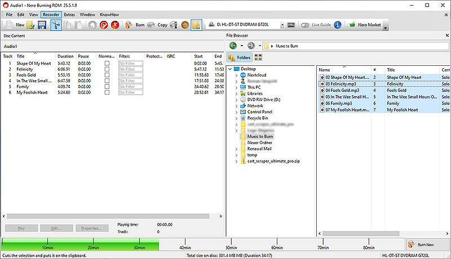Viewport: 451px width, 259px height.
Task: Open disc info icon with the letter i
Action: [x=174, y=25]
